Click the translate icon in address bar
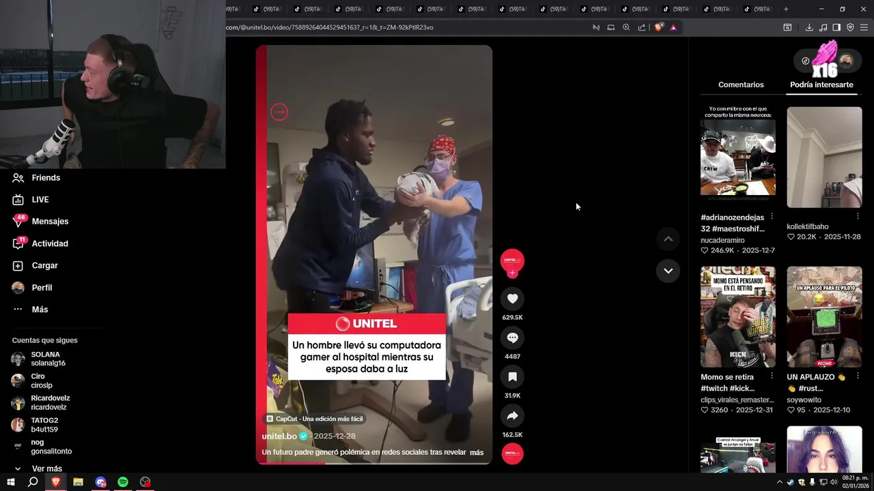Screen dimensions: 874x491 (x=596, y=27)
